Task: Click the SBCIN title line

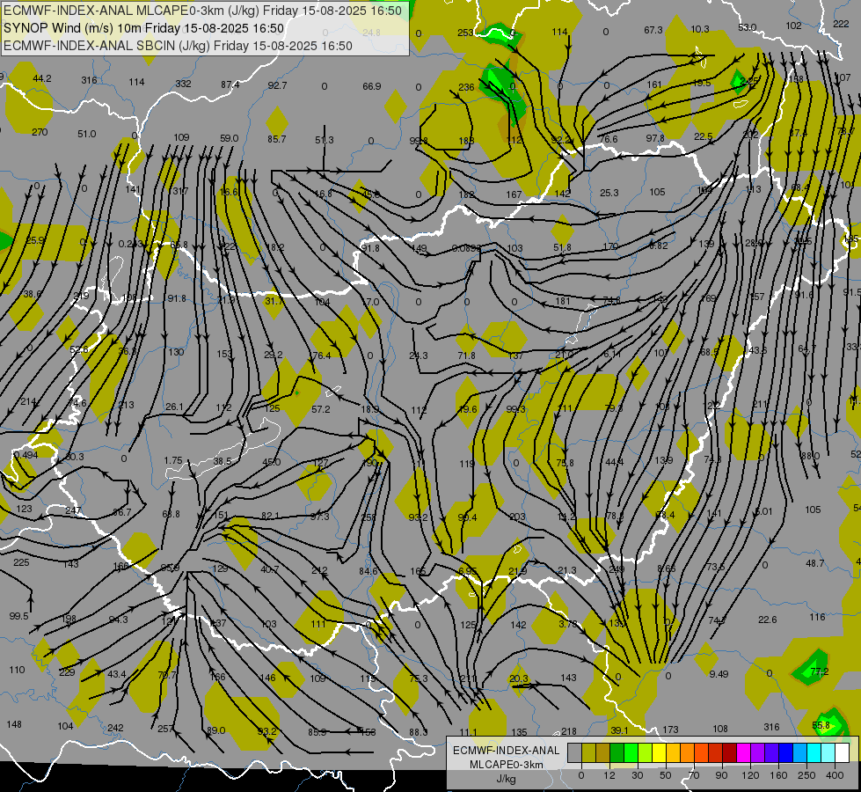Action: coord(178,46)
